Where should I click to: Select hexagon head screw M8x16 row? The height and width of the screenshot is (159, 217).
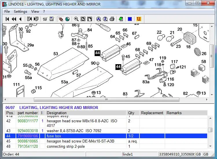pos(106,123)
